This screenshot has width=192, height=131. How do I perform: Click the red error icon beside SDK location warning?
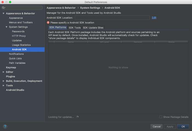click(x=48, y=23)
